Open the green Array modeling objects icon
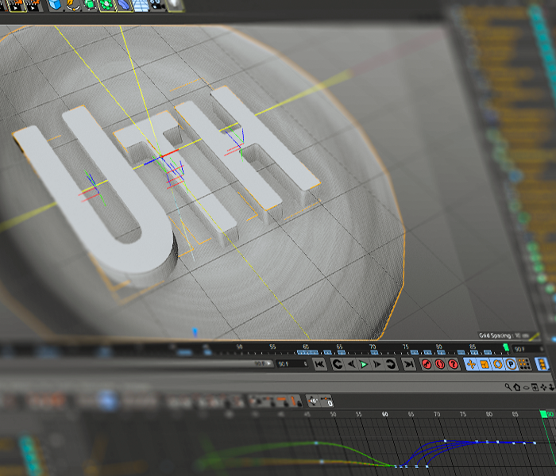Screen dimensions: 556x476 (x=106, y=5)
